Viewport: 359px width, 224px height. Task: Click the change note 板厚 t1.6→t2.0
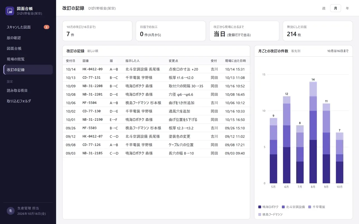181,78
